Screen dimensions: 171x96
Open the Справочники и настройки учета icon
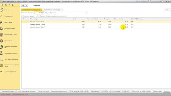[x=2, y=66]
